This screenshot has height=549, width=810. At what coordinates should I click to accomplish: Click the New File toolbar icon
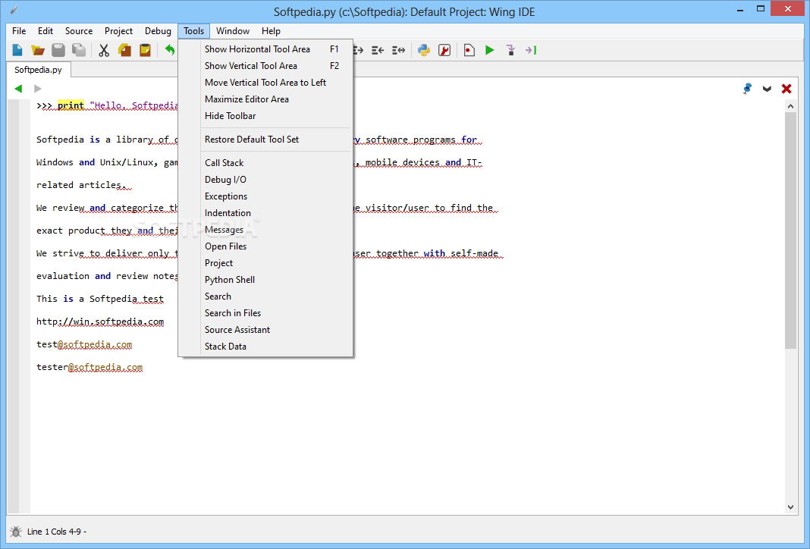(17, 50)
